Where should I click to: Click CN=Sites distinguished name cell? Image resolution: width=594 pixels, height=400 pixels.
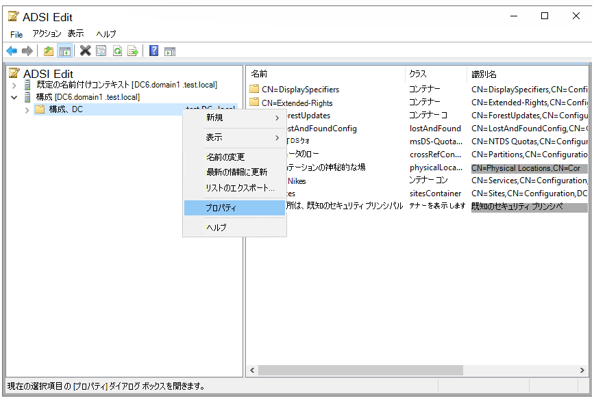pyautogui.click(x=529, y=194)
